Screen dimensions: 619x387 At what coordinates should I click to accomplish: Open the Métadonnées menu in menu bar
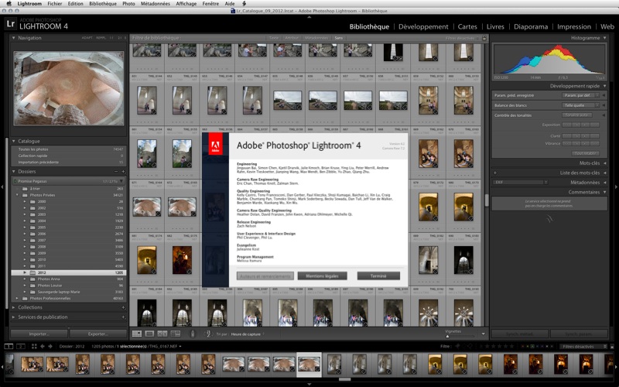pos(156,4)
